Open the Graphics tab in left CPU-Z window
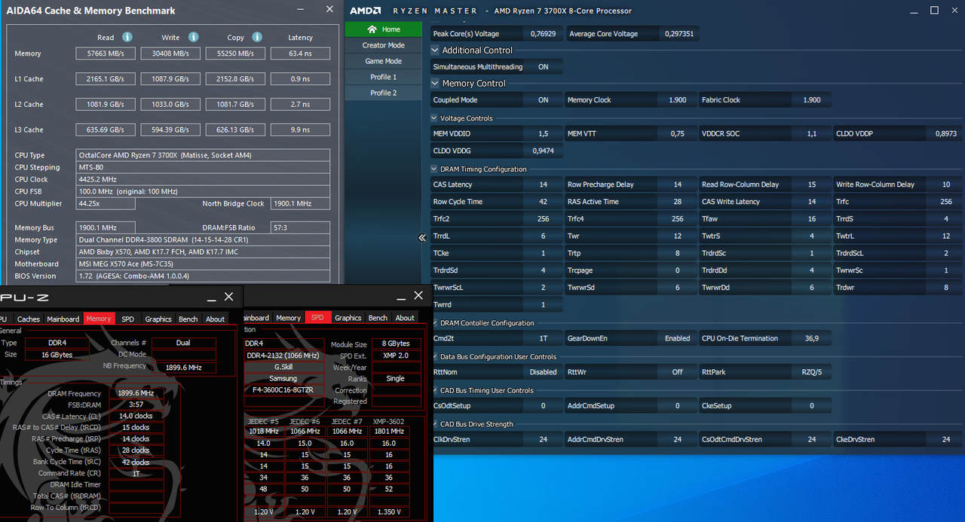The image size is (965, 522). click(x=158, y=319)
